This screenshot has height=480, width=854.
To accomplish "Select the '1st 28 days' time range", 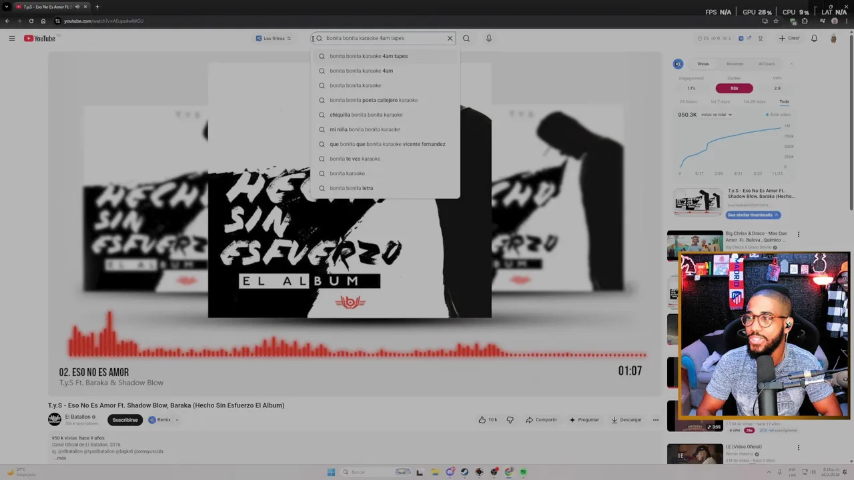I will [755, 101].
